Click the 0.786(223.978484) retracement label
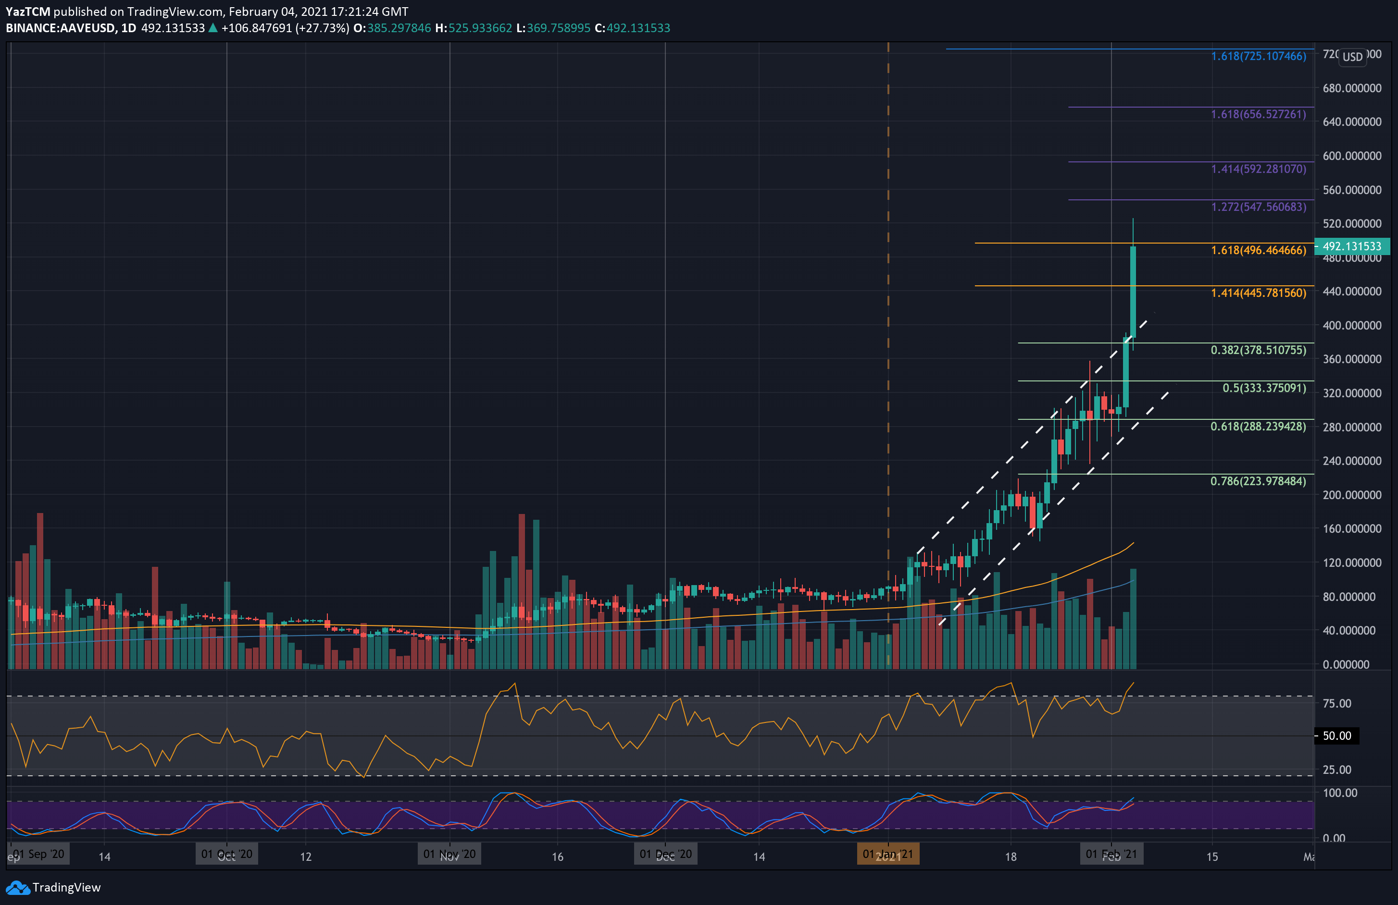Viewport: 1398px width, 905px height. tap(1258, 481)
